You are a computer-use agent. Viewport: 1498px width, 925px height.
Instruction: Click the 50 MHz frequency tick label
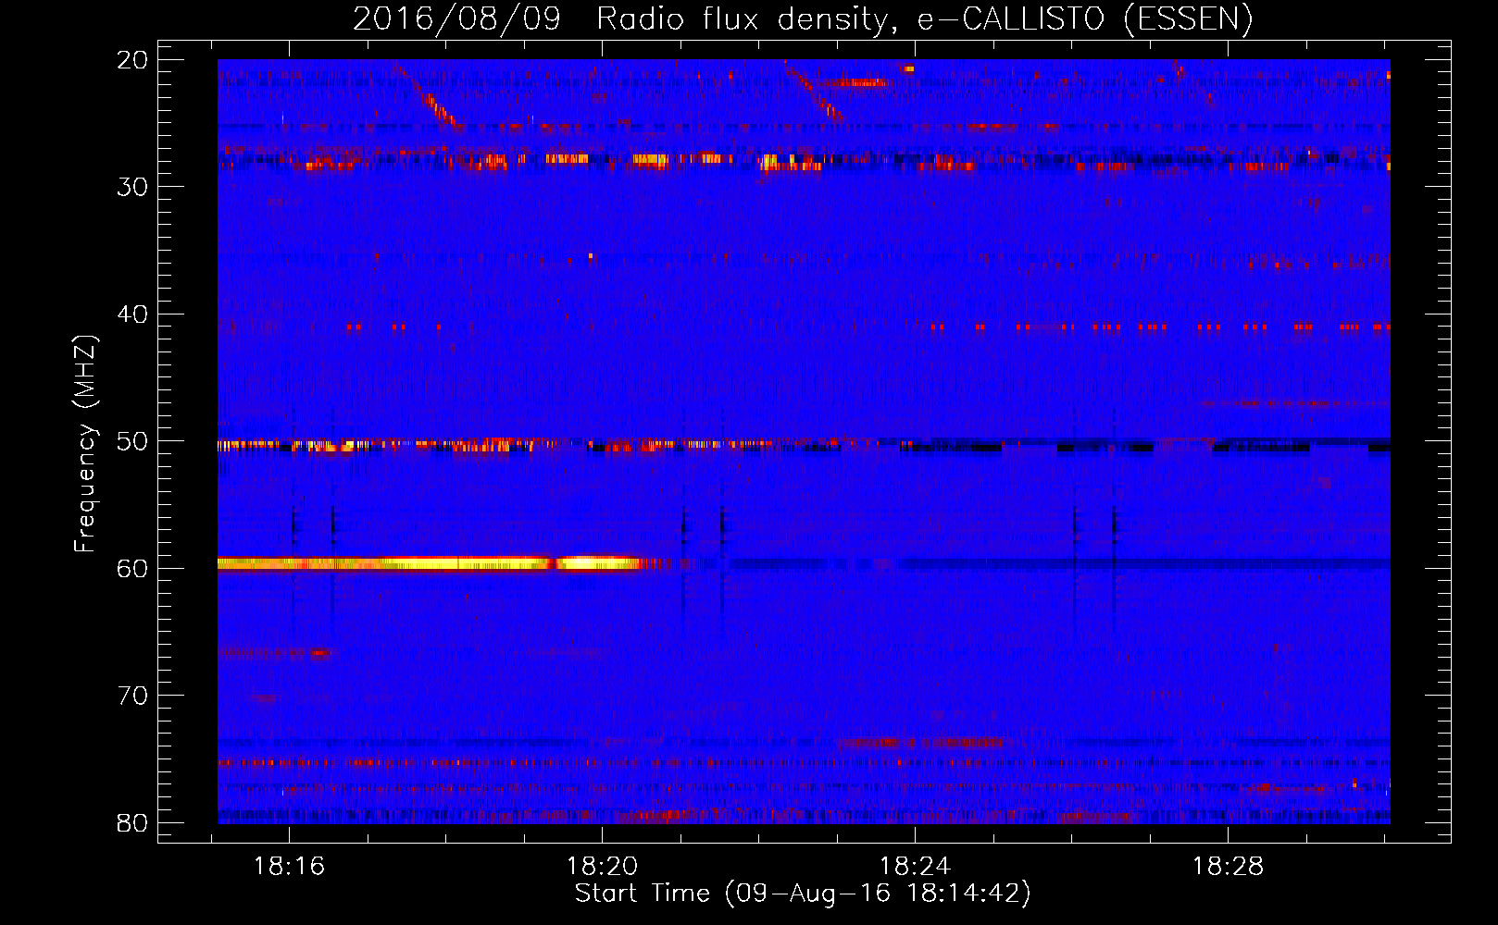pos(132,441)
